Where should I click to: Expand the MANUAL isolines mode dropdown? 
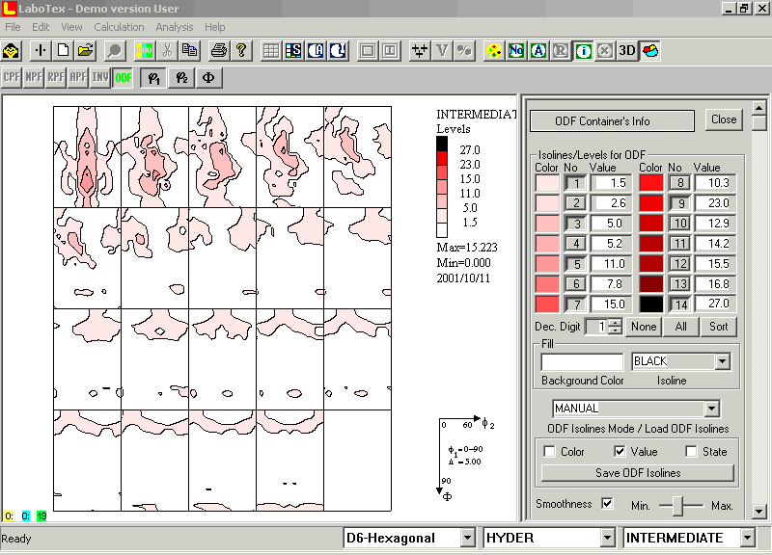coord(712,409)
